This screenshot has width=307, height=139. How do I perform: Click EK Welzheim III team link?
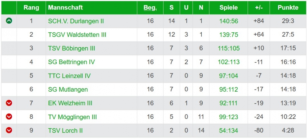(70, 103)
